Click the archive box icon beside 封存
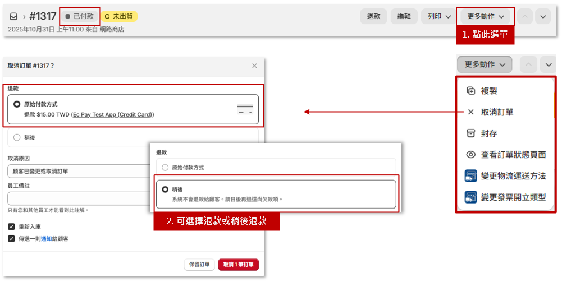The image size is (562, 282). pyautogui.click(x=470, y=133)
